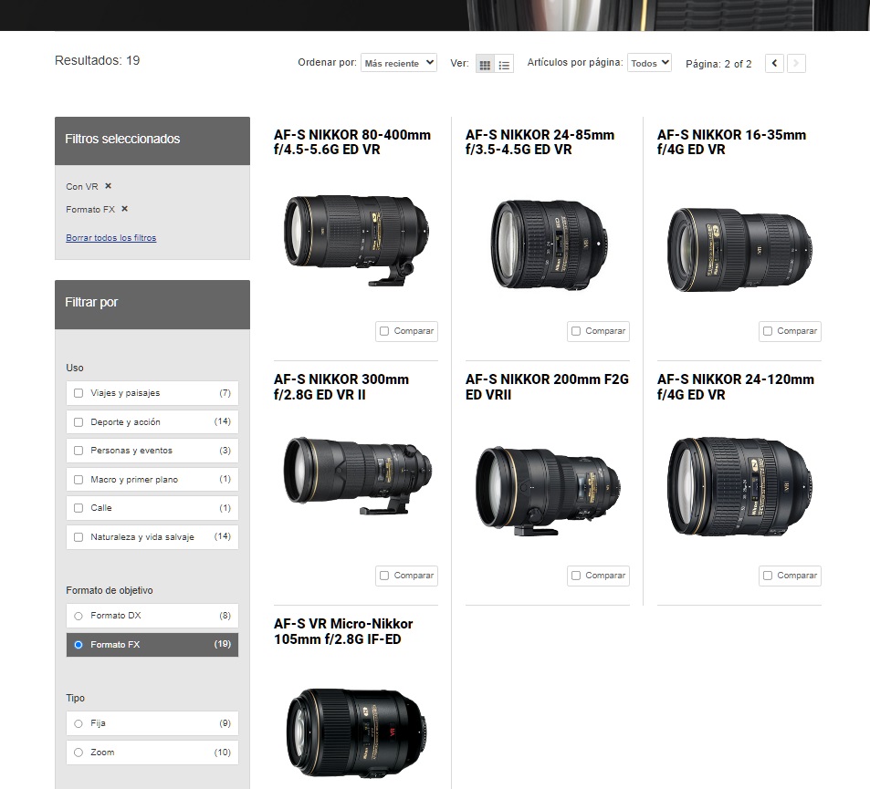Viewport: 870px width, 789px height.
Task: Click Borrar todos los filtros link
Action: [x=110, y=238]
